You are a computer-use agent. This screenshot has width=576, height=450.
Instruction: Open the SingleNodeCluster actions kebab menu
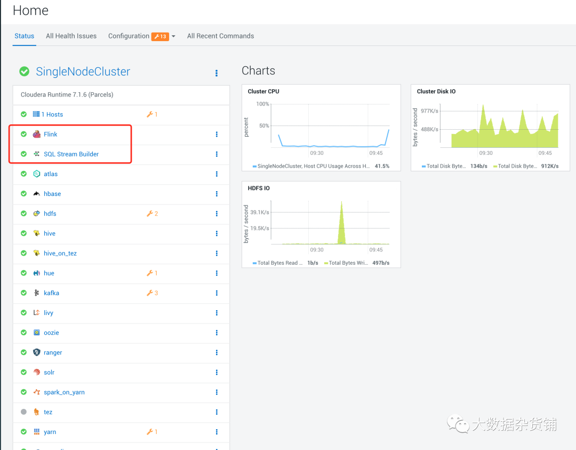click(217, 73)
